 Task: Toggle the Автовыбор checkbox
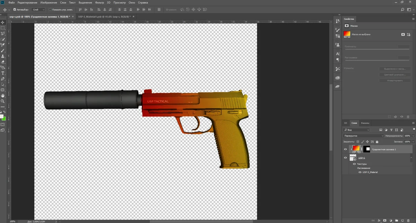[x=15, y=10]
